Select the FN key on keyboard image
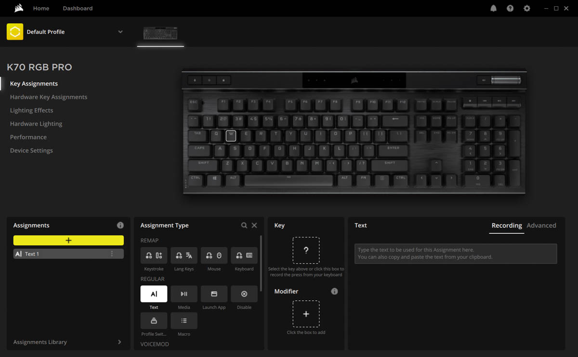 (364, 180)
